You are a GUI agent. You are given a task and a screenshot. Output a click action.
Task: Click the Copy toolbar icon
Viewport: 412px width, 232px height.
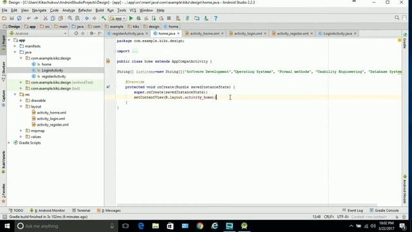click(x=53, y=18)
